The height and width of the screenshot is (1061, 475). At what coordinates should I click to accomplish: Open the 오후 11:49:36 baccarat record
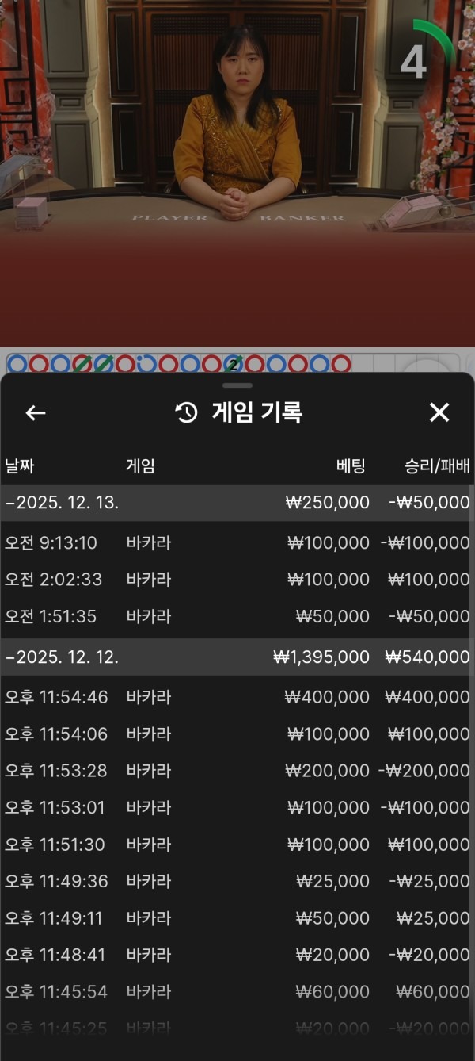click(237, 881)
